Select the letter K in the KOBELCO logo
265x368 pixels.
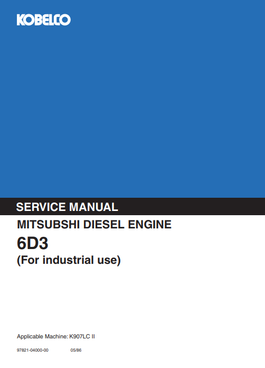point(21,20)
